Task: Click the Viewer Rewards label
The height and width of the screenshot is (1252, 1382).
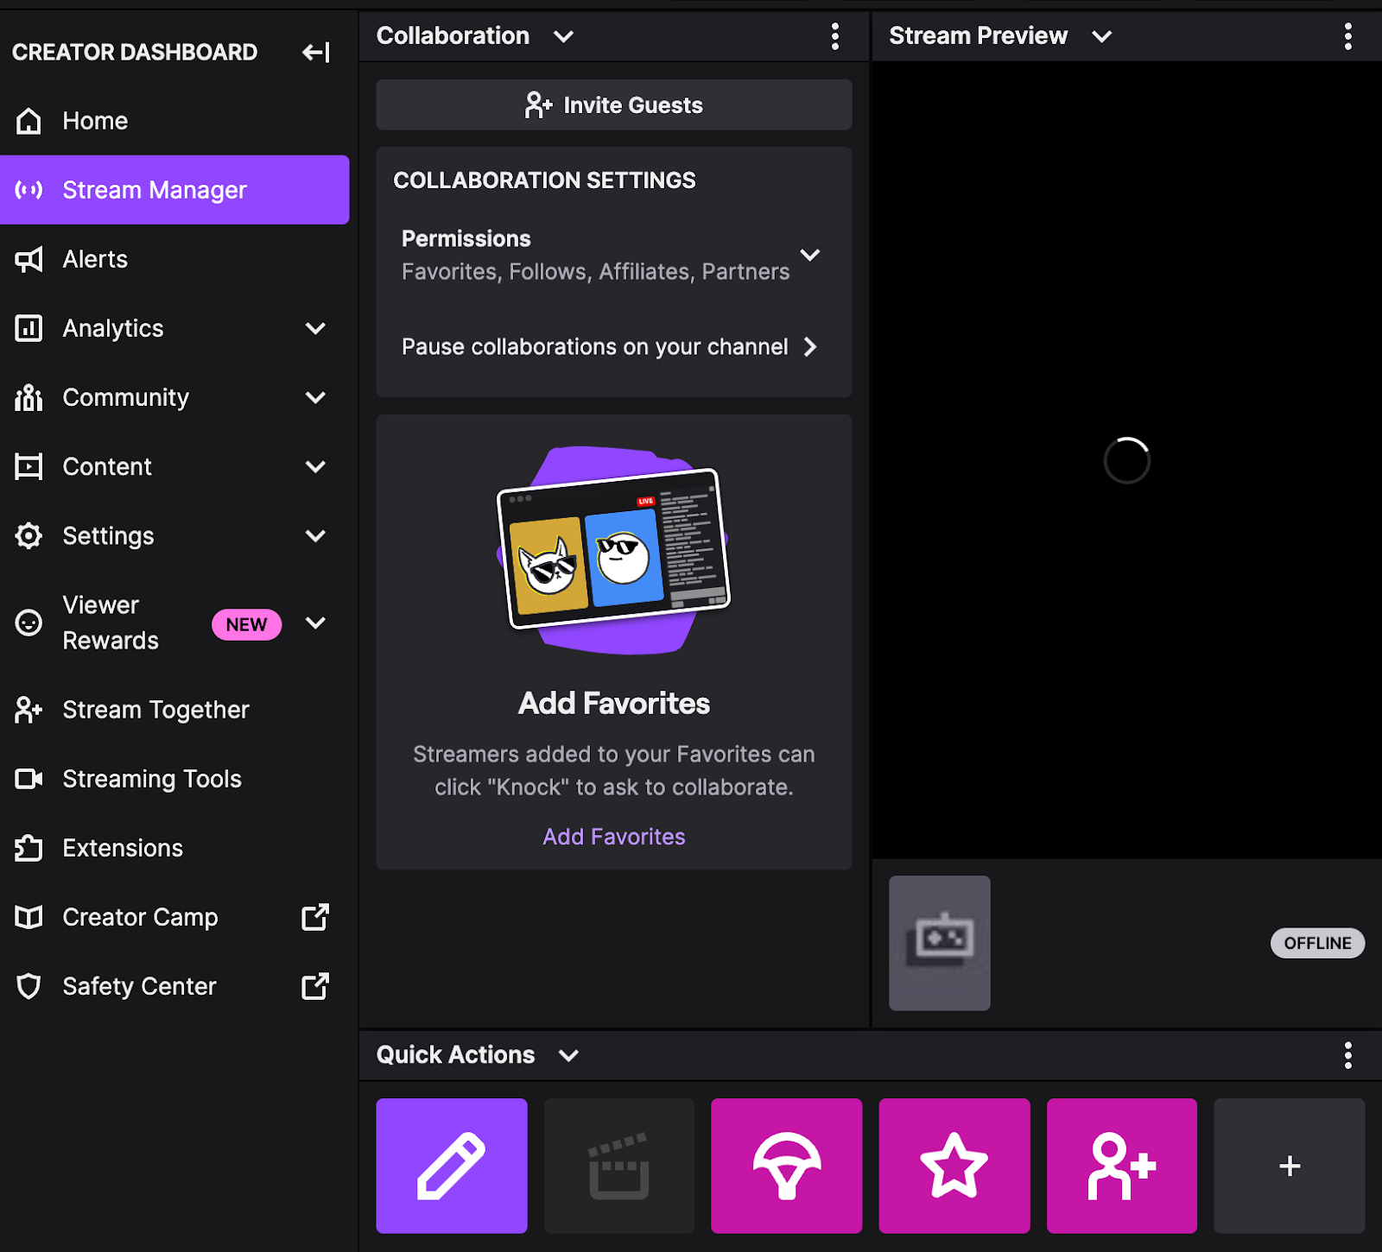Action: (111, 623)
